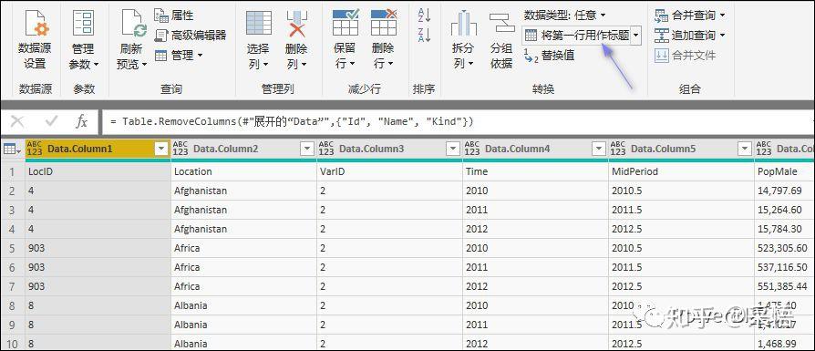Open the 合并查询 merge queries menu
The image size is (815, 351).
coord(690,15)
